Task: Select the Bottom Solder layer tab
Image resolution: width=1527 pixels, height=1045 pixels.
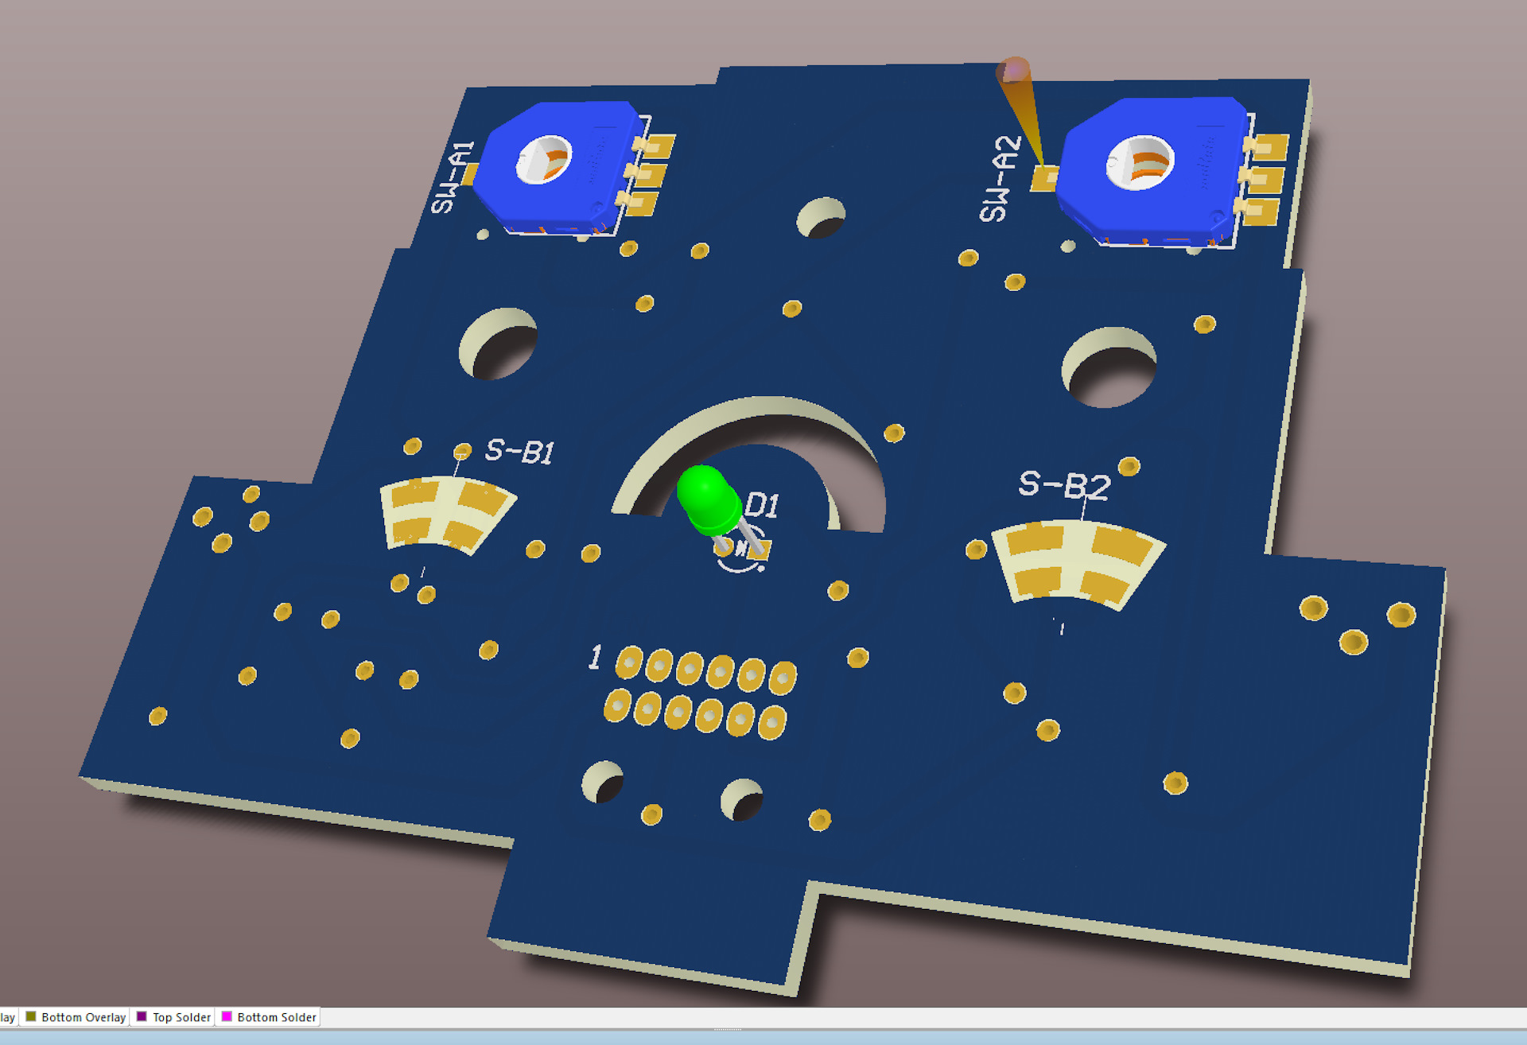Action: 276,1017
